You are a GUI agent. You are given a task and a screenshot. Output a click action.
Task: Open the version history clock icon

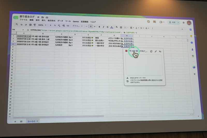coord(148,21)
